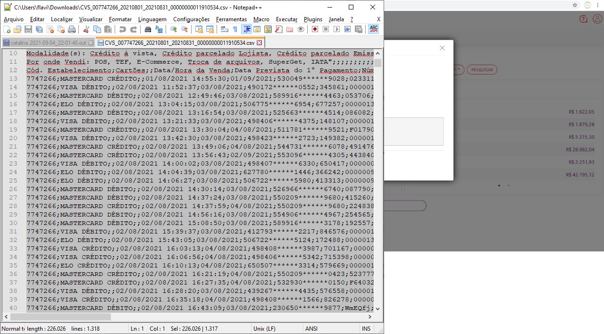This screenshot has width=604, height=334.
Task: Open Find and Replace toolbar icon
Action: coord(159,29)
